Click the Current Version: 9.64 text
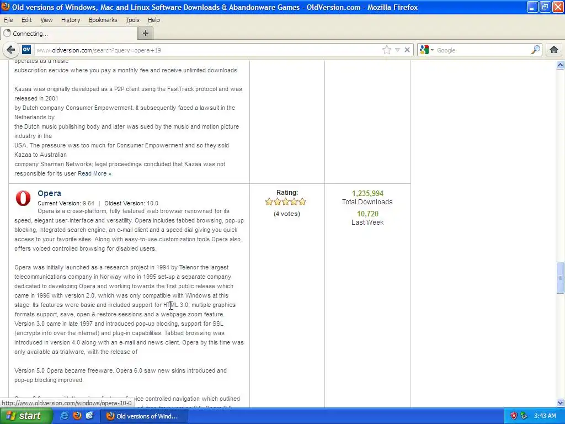Image resolution: width=565 pixels, height=424 pixels. click(66, 203)
